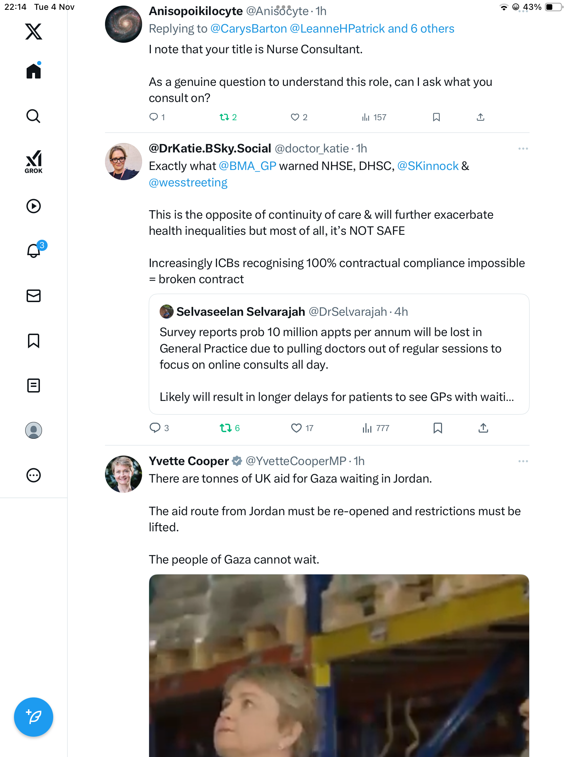Open the profile avatar in sidebar
Image resolution: width=567 pixels, height=757 pixels.
pos(34,430)
